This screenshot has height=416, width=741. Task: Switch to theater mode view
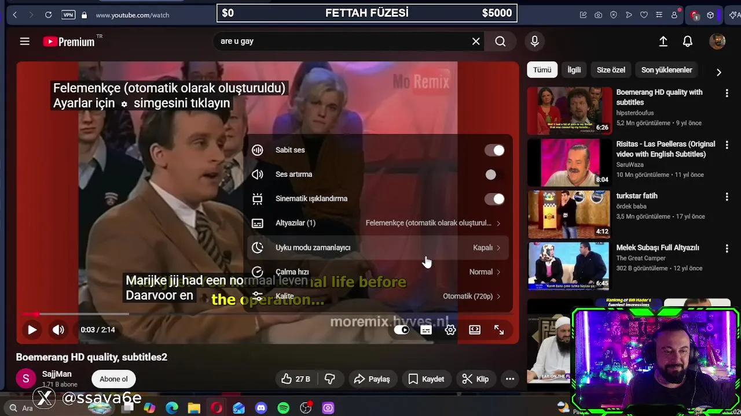pyautogui.click(x=475, y=330)
